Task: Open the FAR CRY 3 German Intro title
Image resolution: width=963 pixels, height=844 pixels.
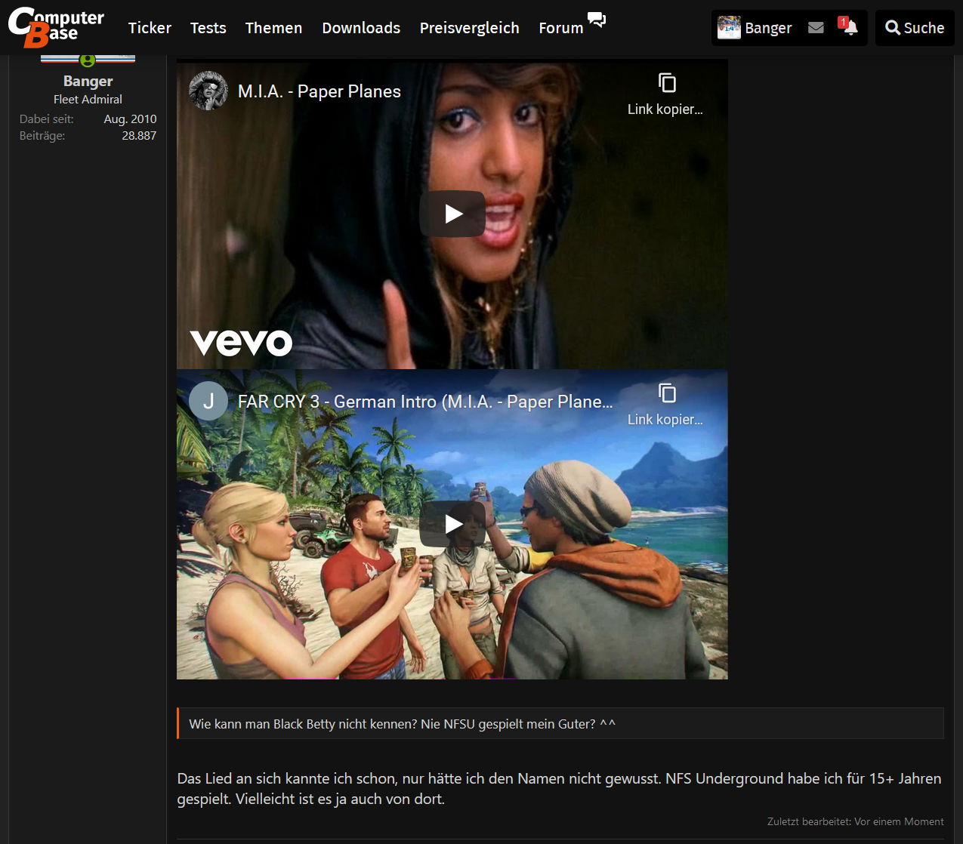Action: 425,402
